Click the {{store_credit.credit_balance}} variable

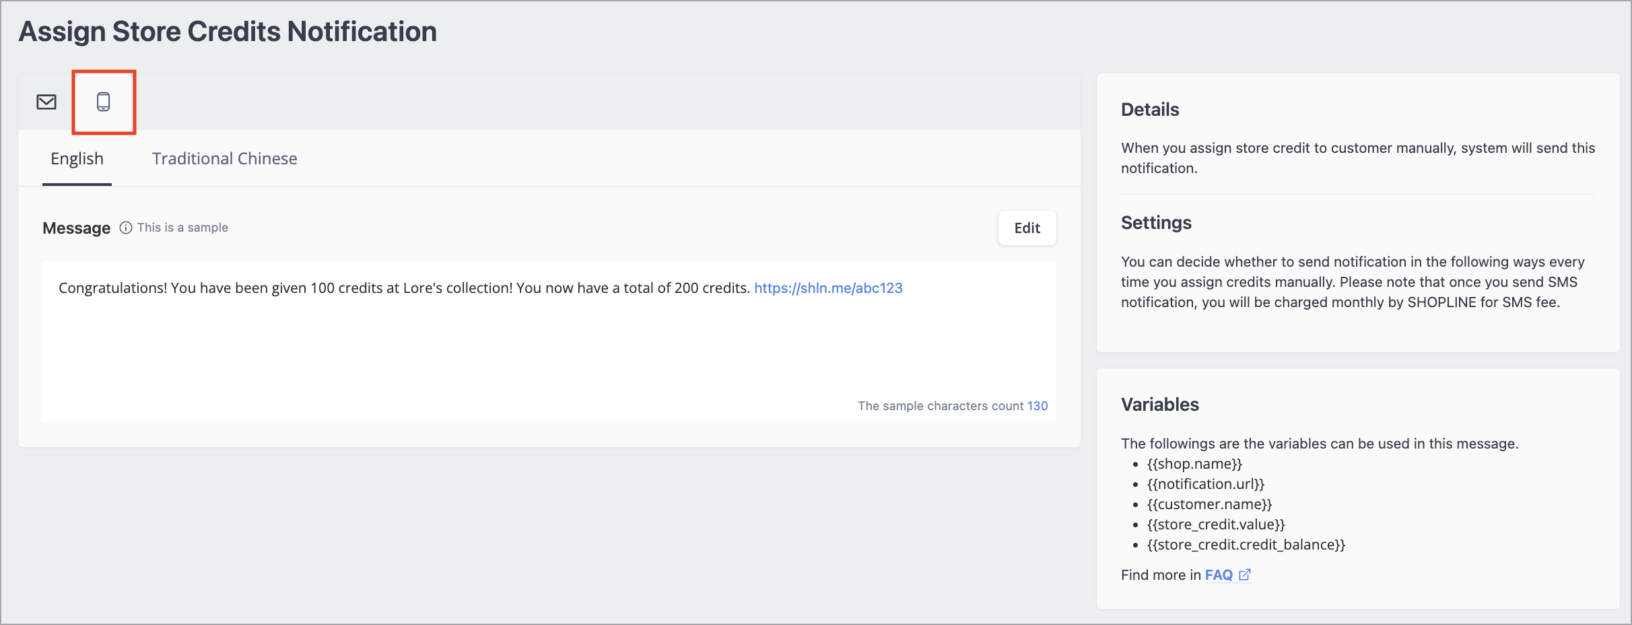coord(1246,544)
